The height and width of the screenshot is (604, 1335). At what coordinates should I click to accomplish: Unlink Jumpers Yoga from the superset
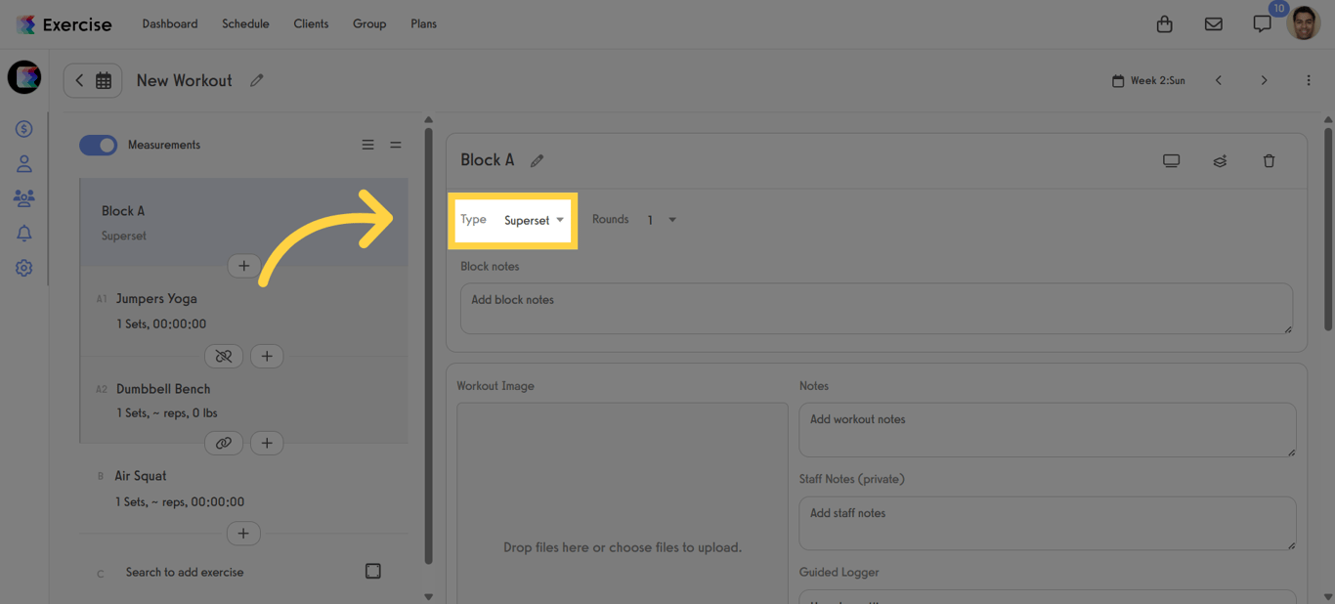click(224, 356)
